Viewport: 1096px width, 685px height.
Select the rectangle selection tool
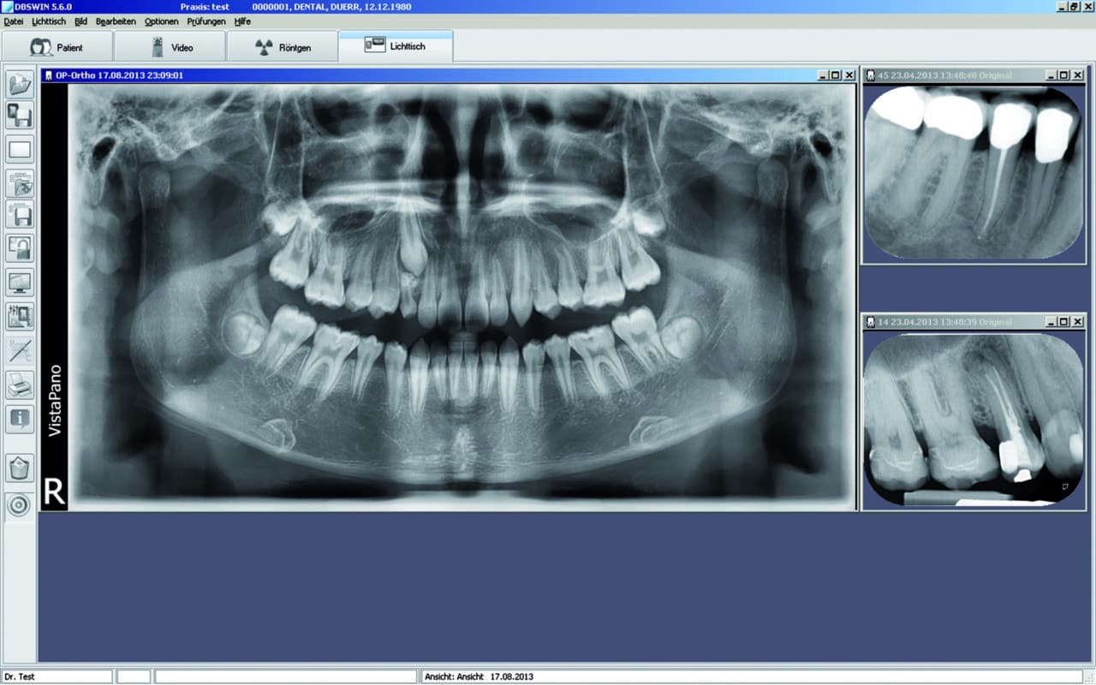[x=20, y=149]
